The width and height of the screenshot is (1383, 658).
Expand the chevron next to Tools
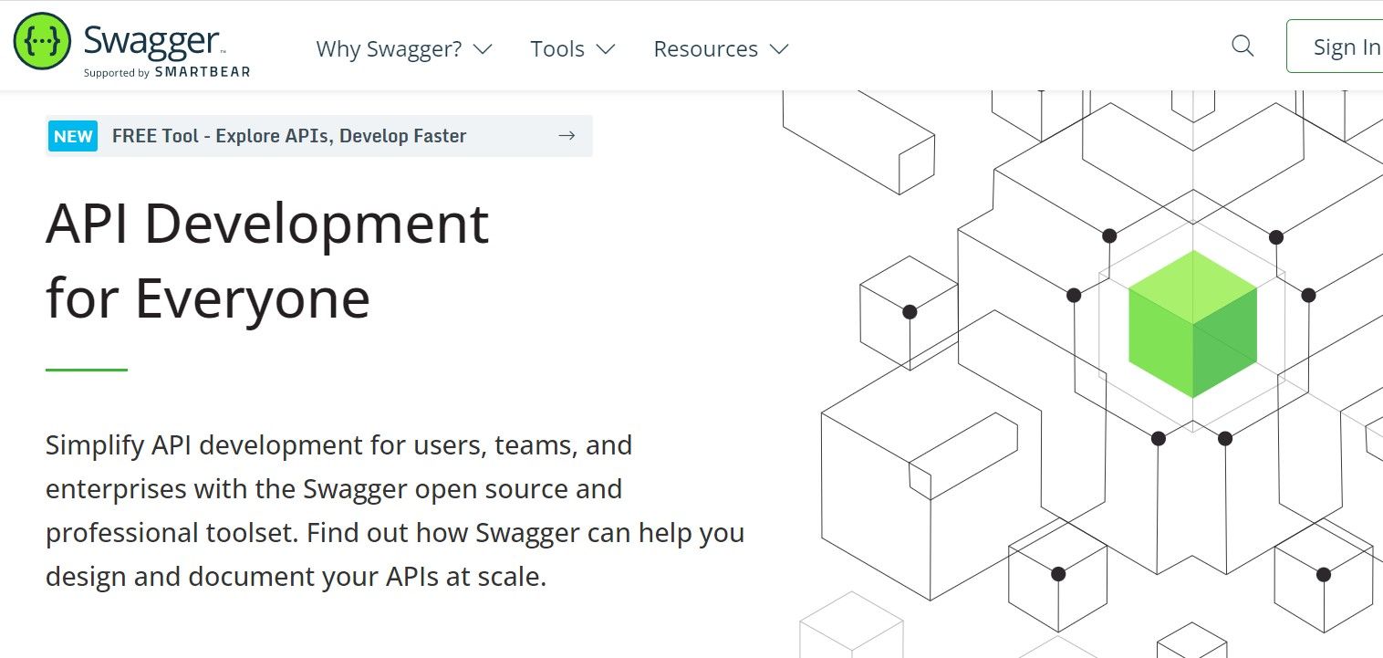point(606,49)
